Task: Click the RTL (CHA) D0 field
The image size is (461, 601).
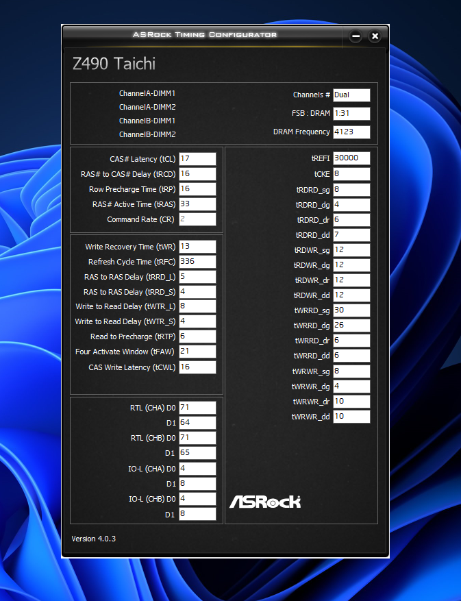Action: (197, 408)
